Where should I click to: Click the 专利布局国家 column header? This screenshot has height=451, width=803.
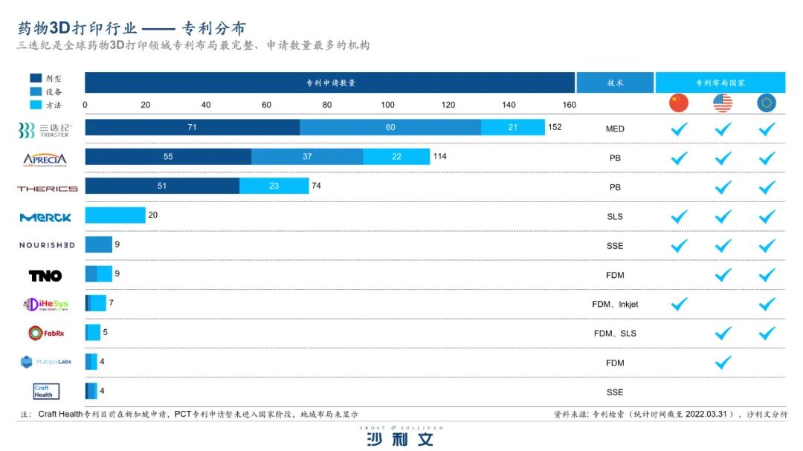point(720,82)
